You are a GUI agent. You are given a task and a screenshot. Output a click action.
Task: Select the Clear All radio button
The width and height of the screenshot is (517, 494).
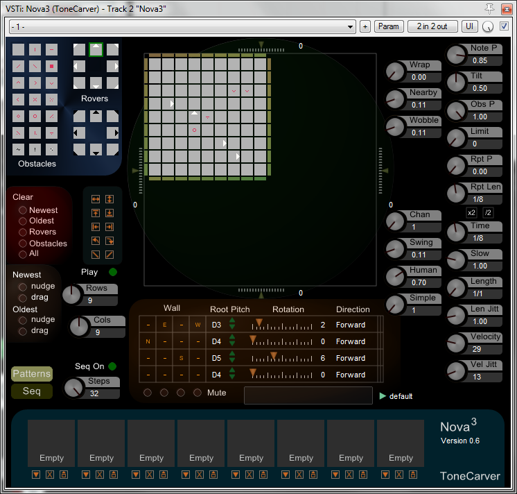click(23, 254)
